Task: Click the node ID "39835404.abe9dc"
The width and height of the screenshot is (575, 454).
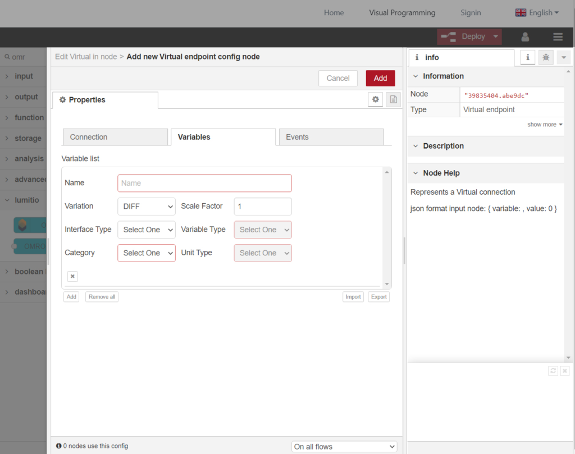Action: click(x=496, y=95)
